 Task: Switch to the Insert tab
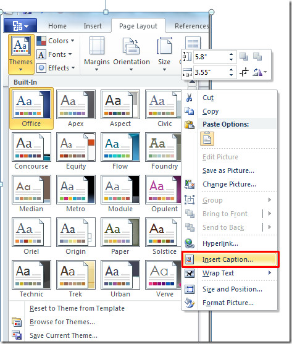(93, 26)
